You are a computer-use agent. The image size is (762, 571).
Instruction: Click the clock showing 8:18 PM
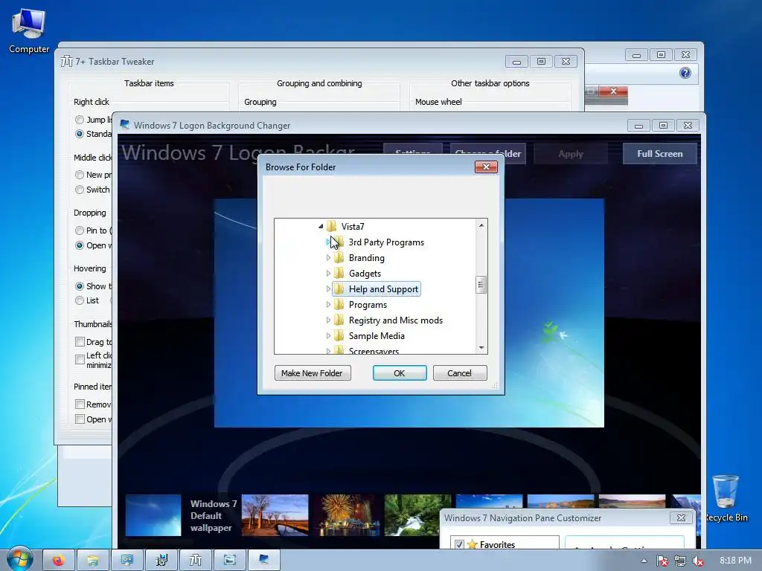click(735, 561)
